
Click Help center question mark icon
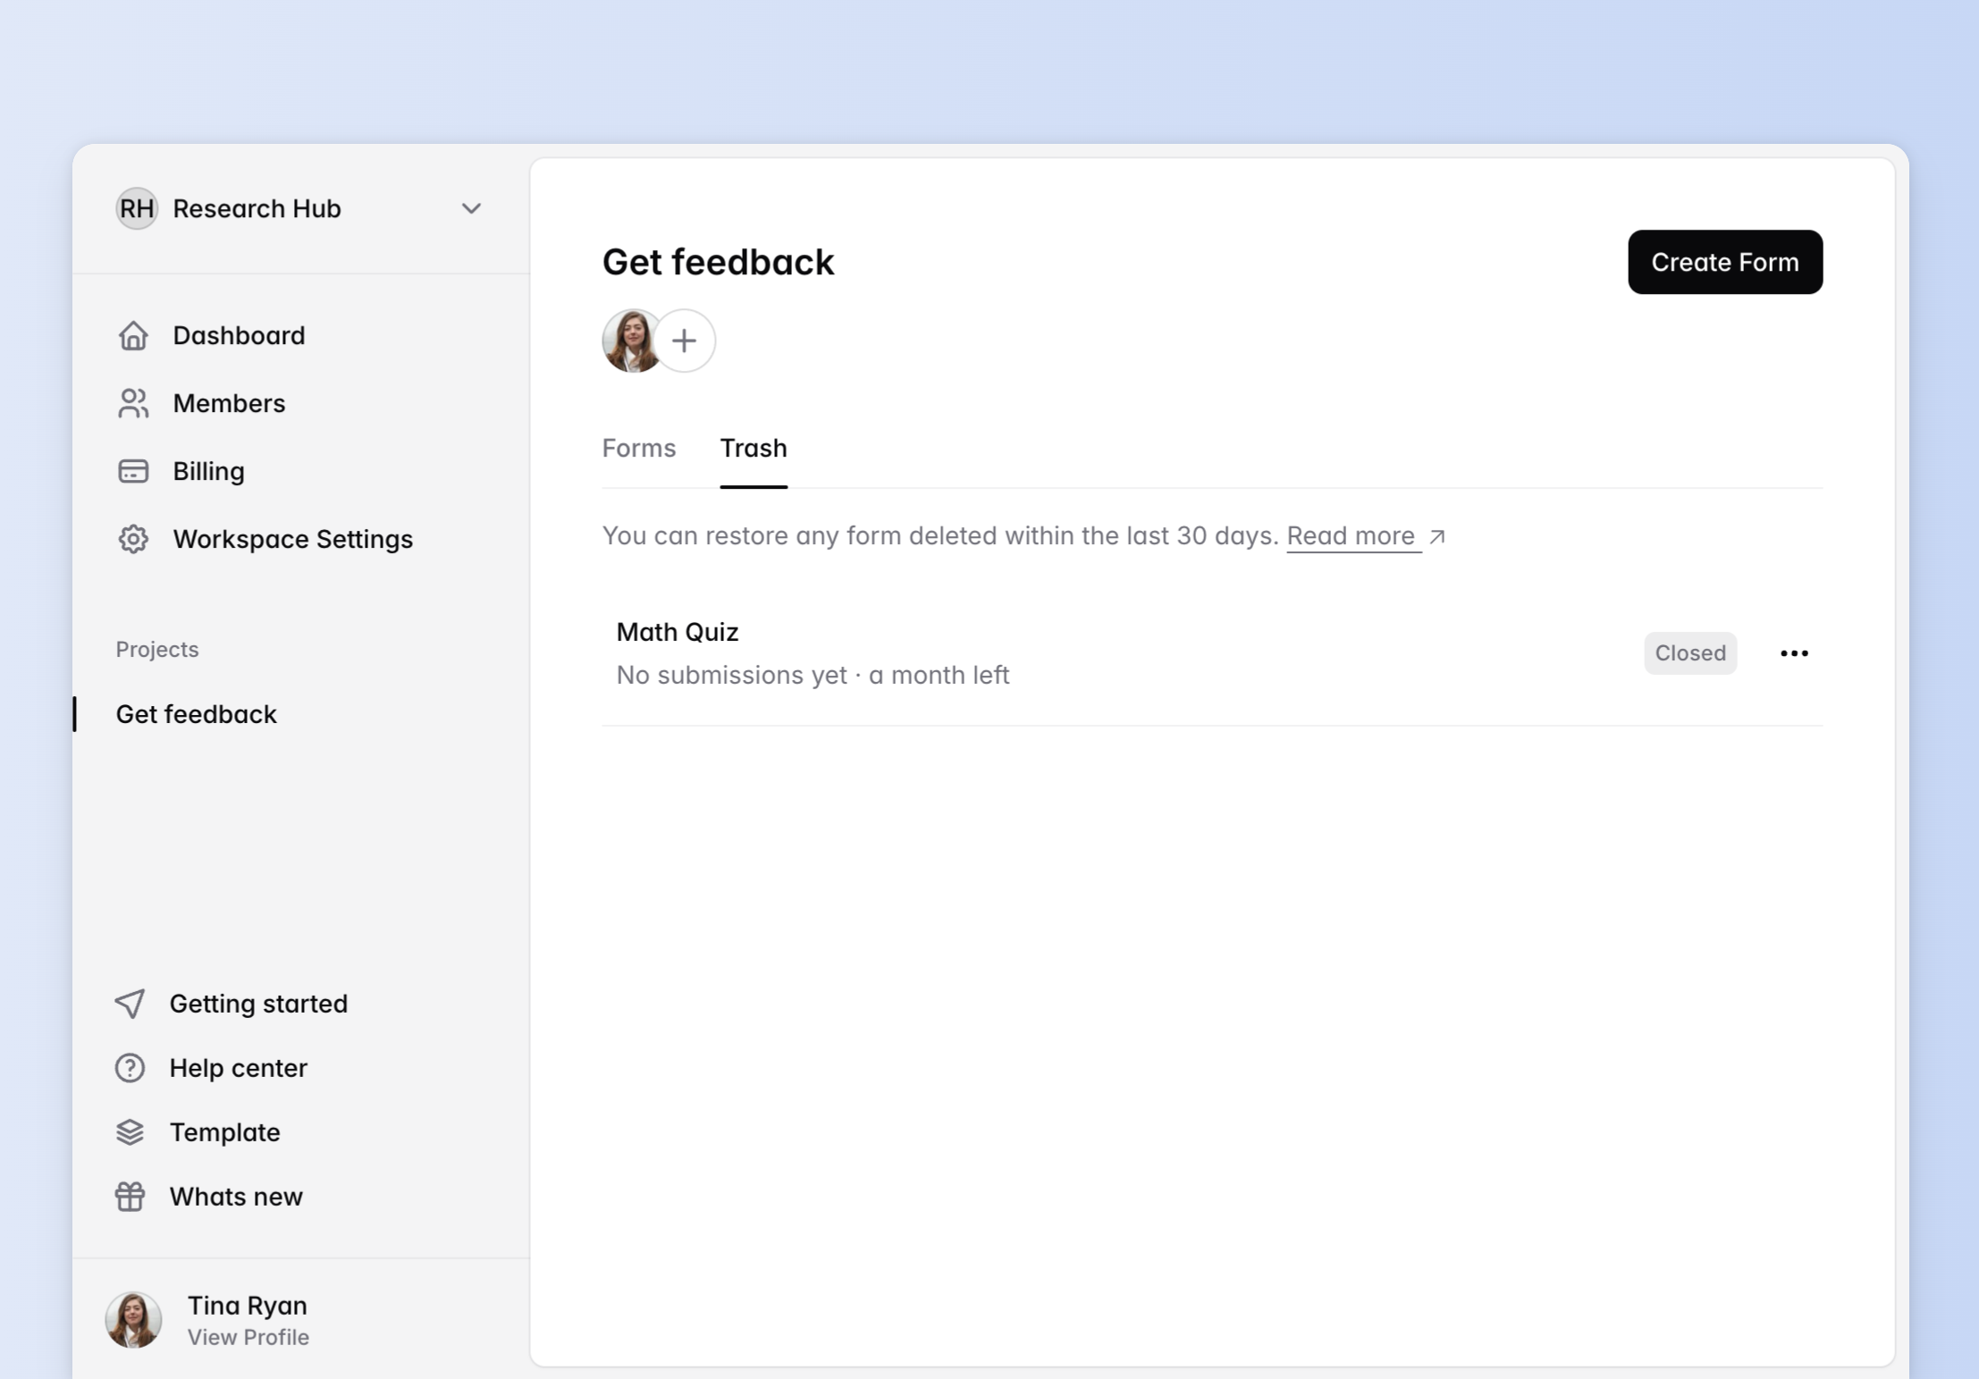(x=130, y=1068)
